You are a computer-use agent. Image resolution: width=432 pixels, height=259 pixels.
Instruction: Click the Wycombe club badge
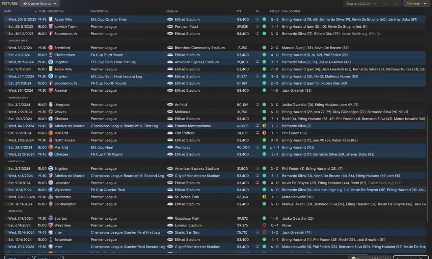[51, 190]
